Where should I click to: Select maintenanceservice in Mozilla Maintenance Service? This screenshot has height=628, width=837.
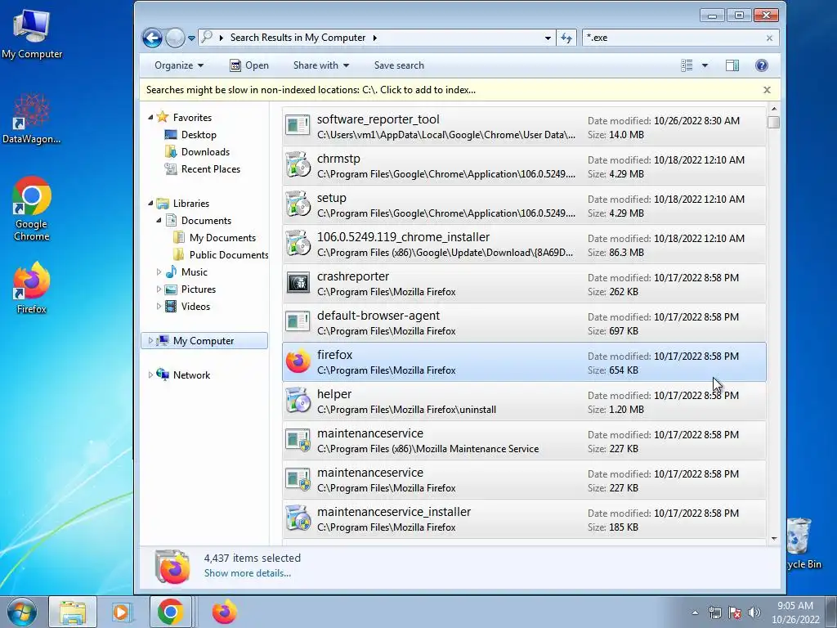(524, 441)
